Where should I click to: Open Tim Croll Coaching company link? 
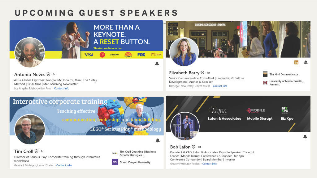(137, 153)
